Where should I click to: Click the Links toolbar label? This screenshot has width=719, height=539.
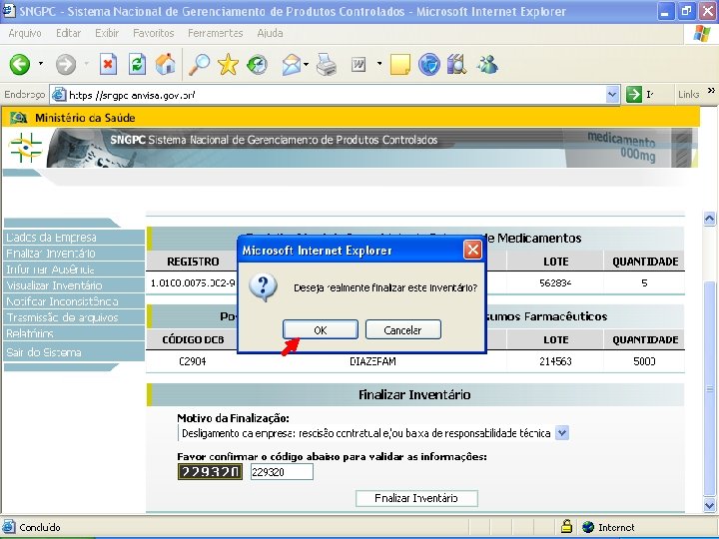(x=688, y=95)
